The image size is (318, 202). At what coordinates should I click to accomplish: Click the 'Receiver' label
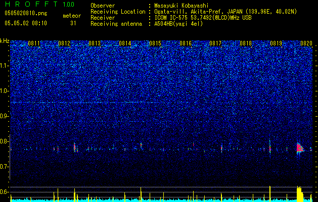pos(103,18)
